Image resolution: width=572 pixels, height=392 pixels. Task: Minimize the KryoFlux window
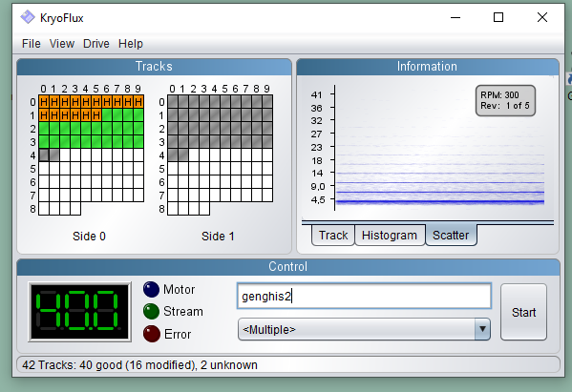[455, 17]
